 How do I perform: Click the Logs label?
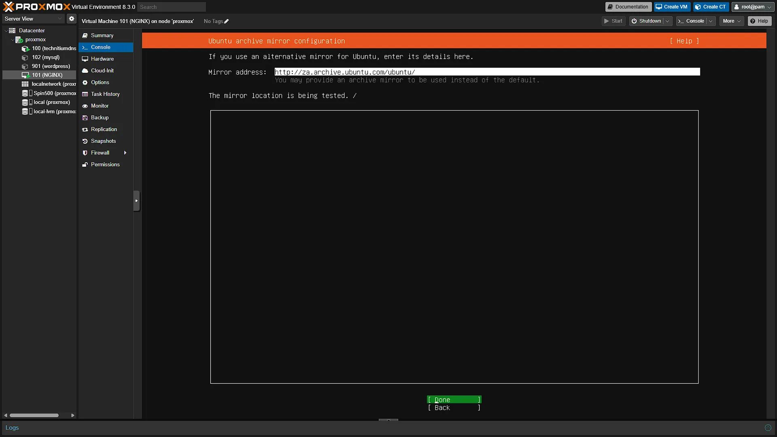(12, 428)
